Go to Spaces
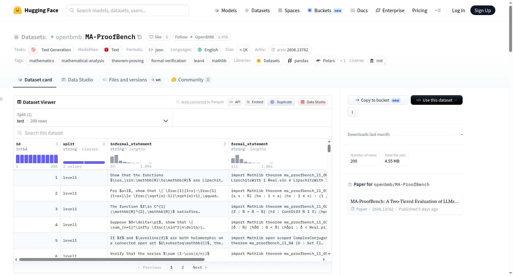 tap(289, 10)
